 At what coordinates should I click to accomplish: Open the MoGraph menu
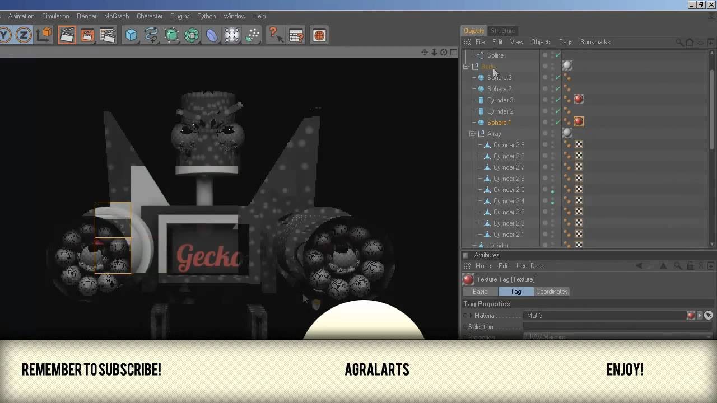click(x=117, y=16)
